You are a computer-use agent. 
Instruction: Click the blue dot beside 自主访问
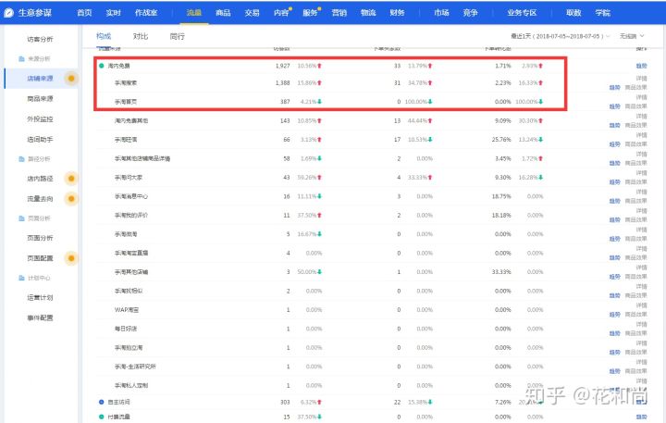click(x=102, y=403)
